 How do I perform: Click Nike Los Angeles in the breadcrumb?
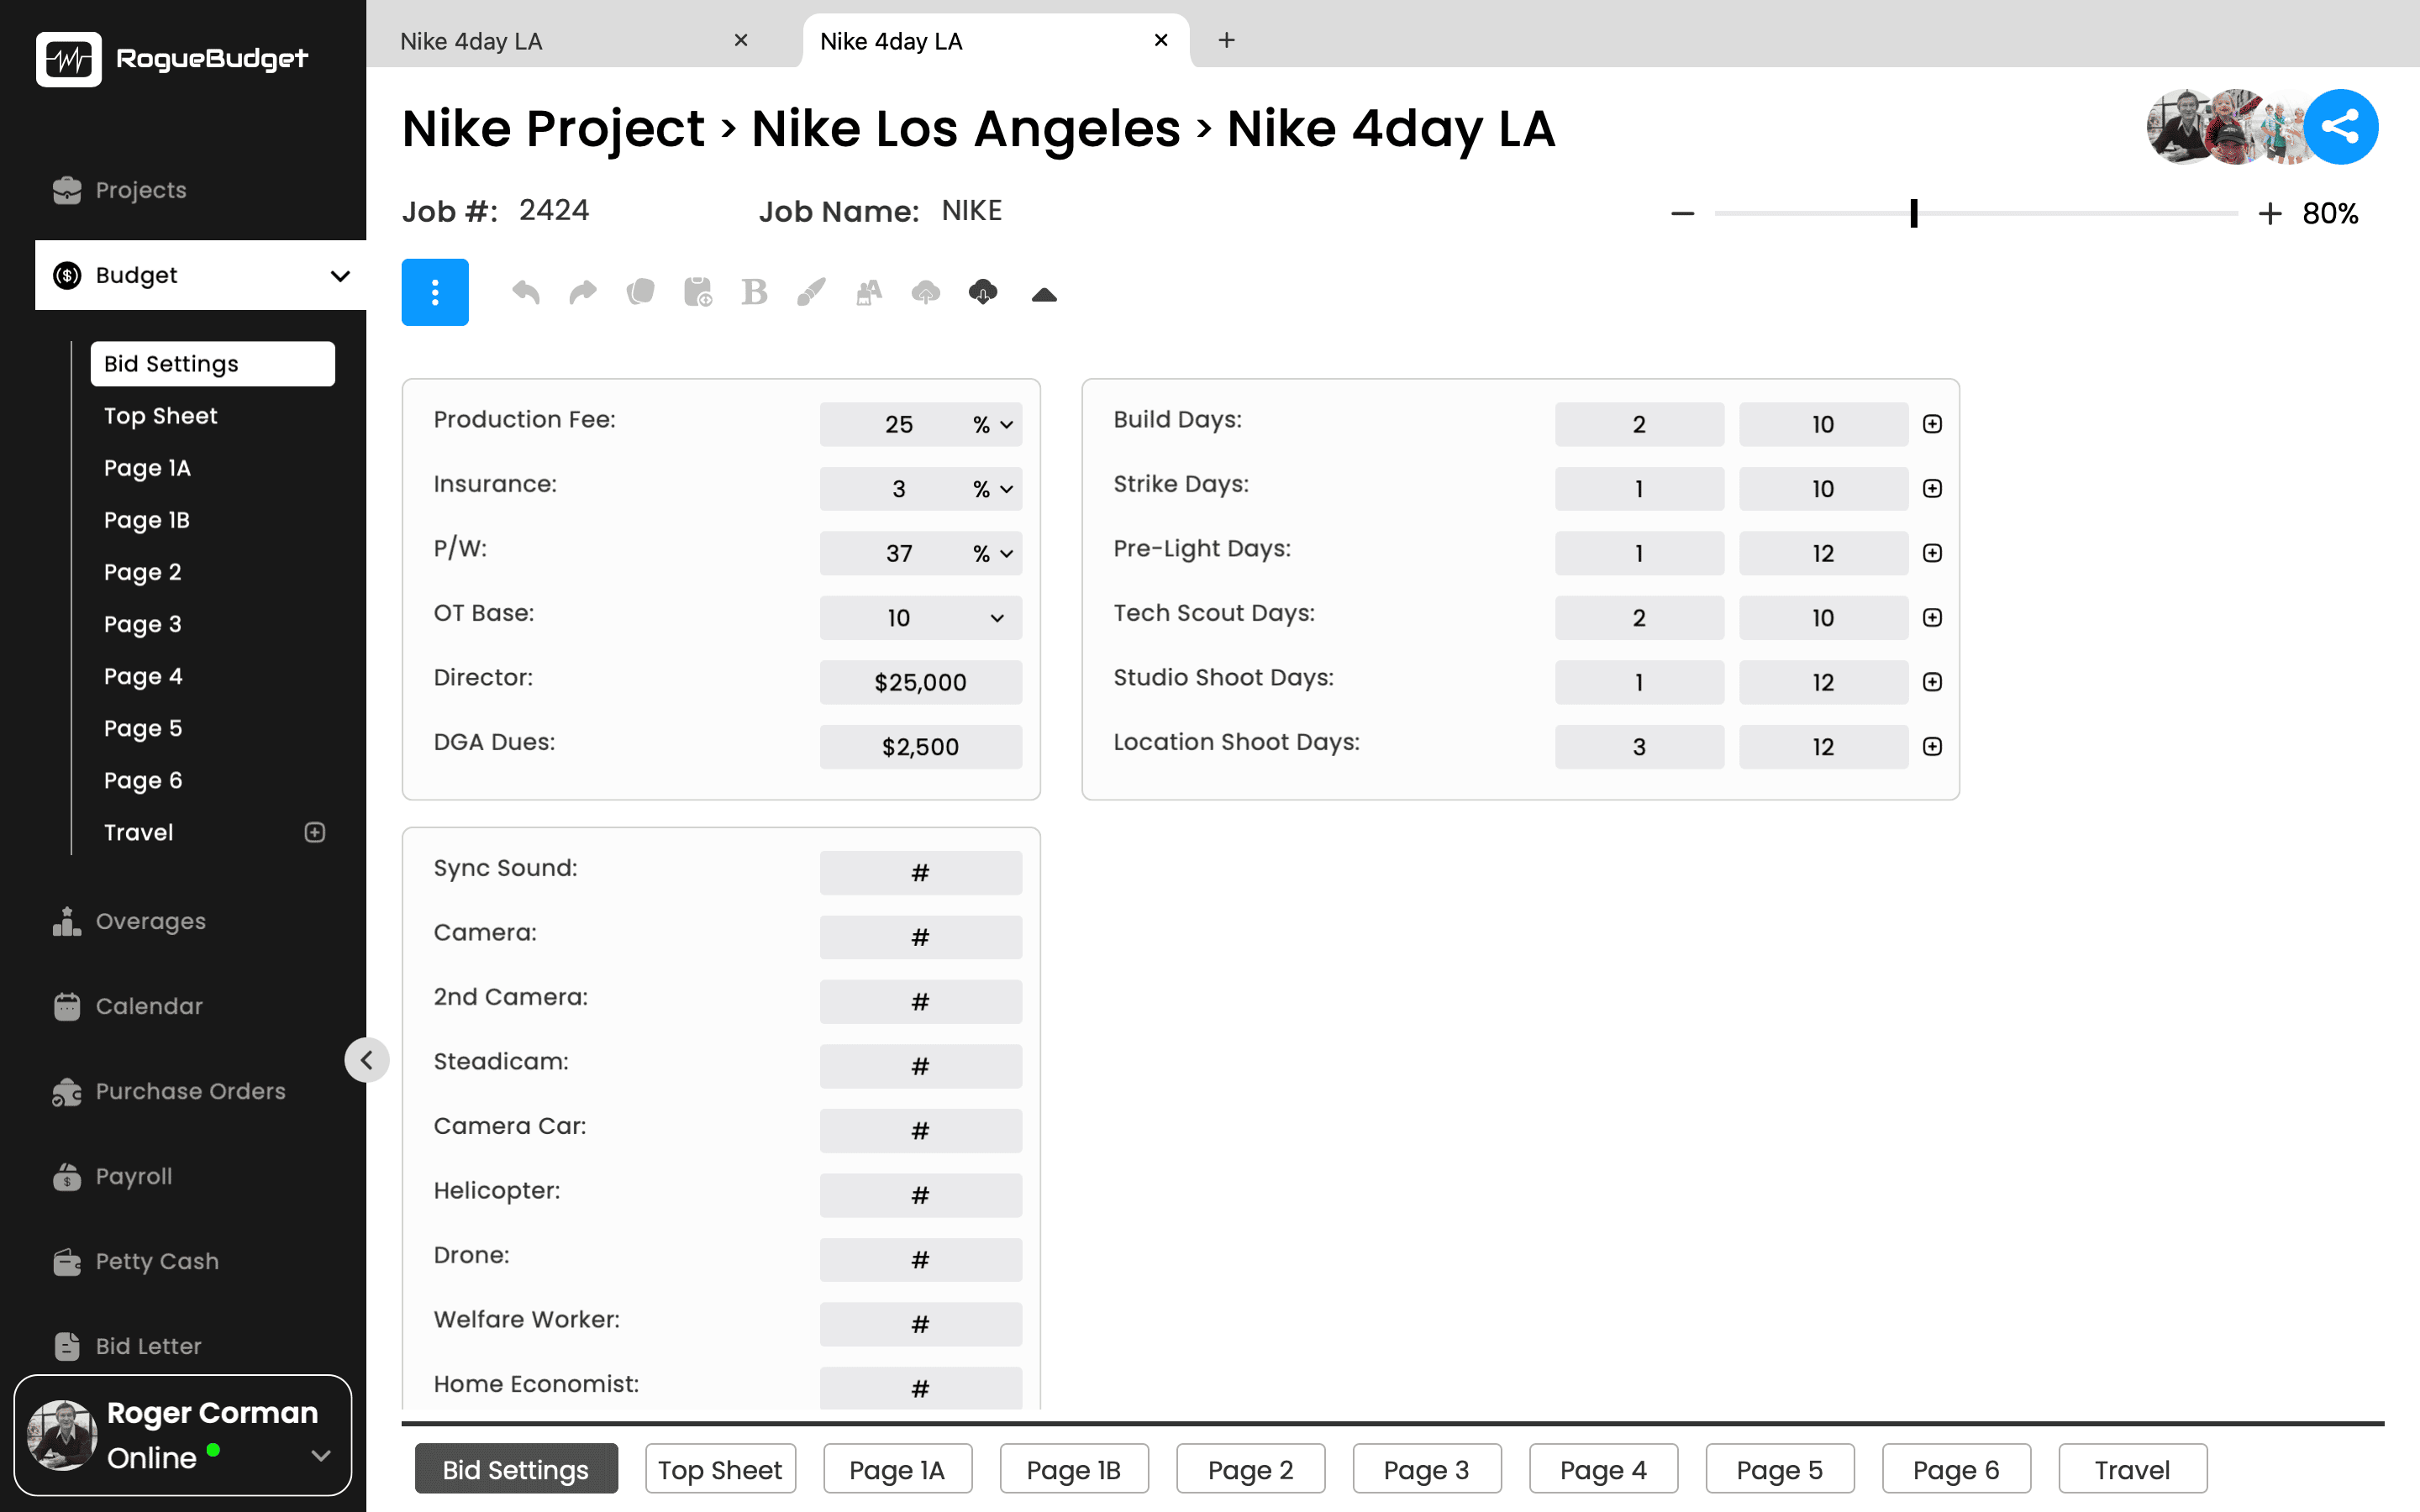click(966, 129)
